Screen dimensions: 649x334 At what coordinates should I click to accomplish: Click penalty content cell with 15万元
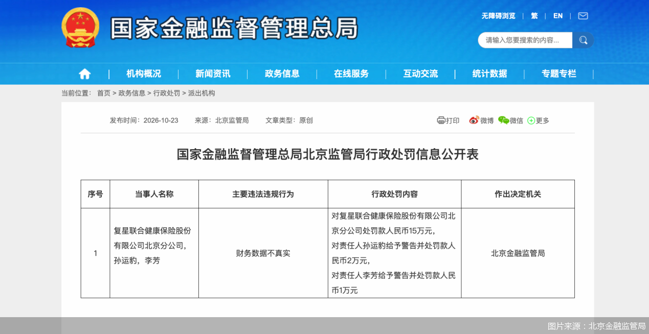[x=394, y=253]
